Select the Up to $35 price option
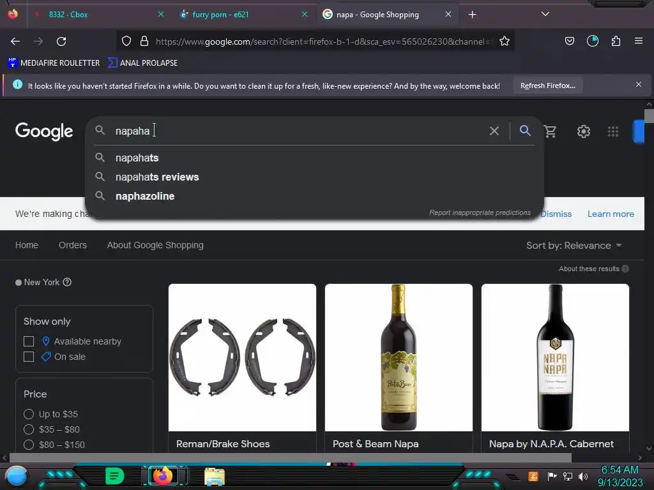 pyautogui.click(x=29, y=413)
